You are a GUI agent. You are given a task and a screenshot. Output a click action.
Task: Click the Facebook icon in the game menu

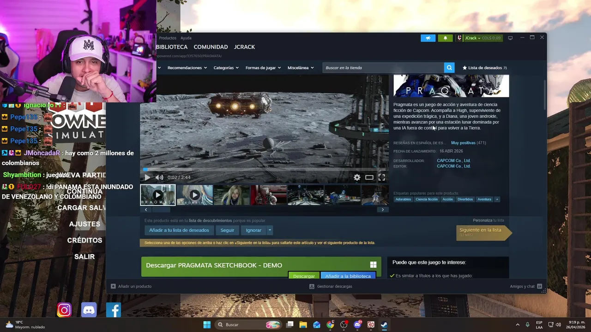(114, 310)
